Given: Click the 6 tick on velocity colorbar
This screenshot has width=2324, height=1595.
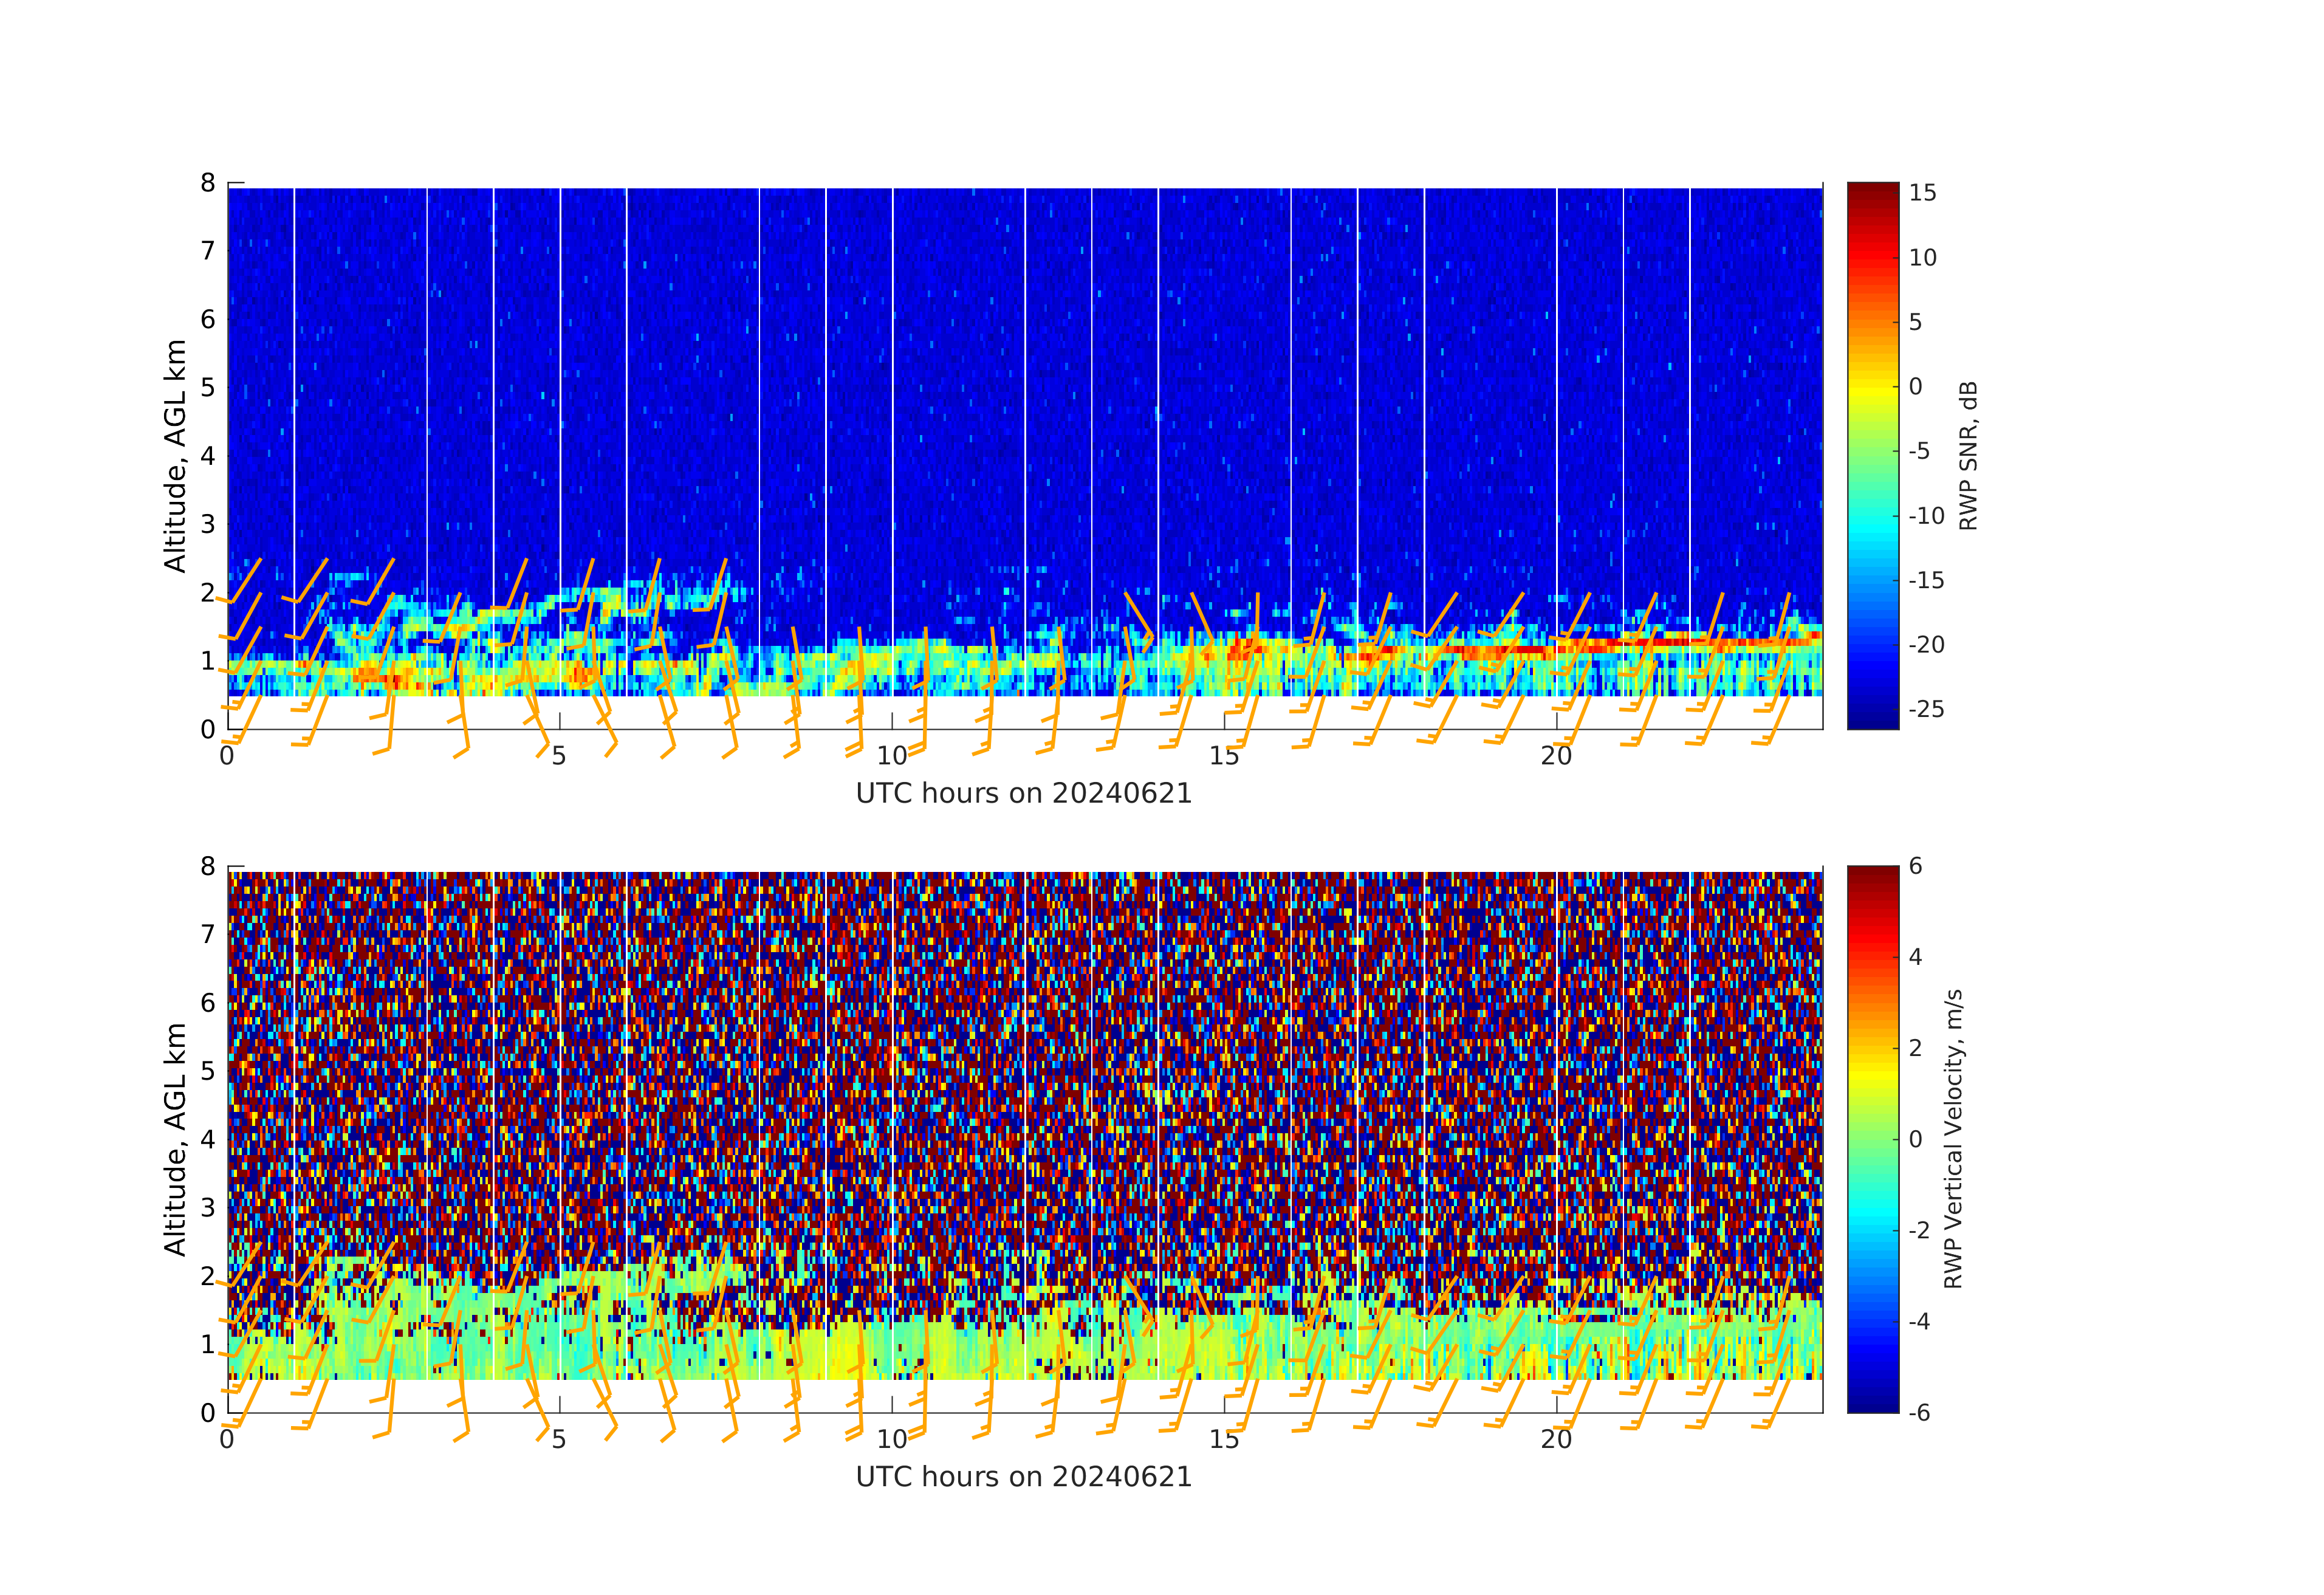Looking at the screenshot, I should point(1915,866).
